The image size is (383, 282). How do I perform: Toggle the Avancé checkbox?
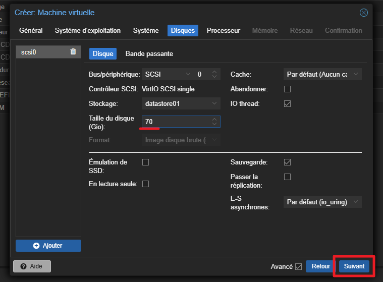[x=298, y=266]
